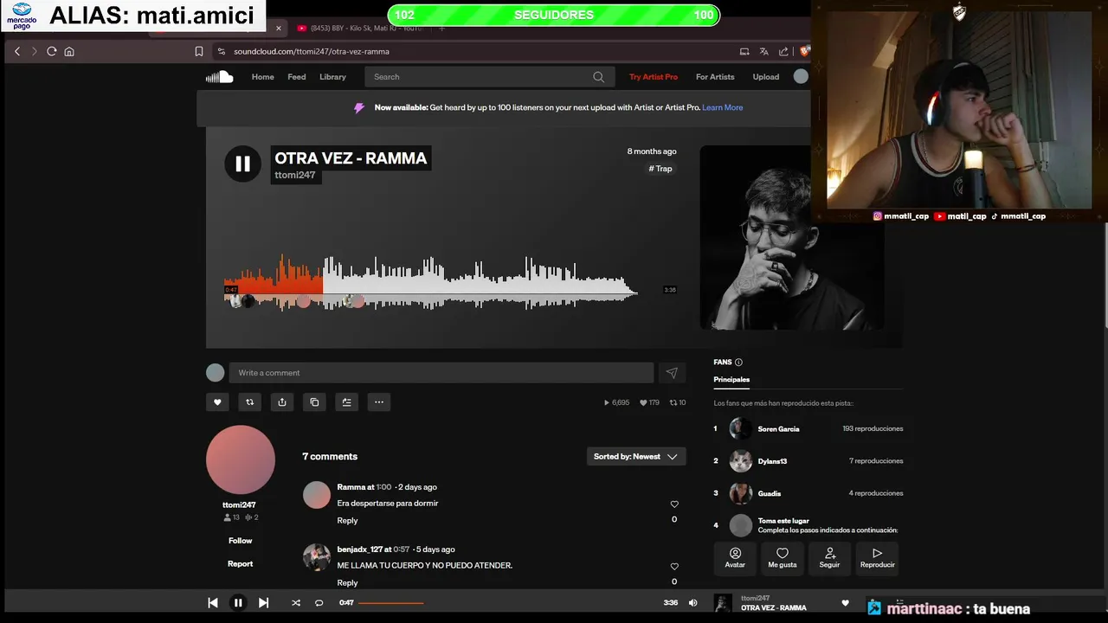Reply to benjadx_127's comment

click(347, 583)
